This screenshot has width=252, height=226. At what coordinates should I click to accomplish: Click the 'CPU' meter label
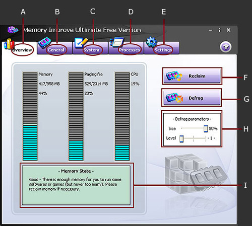click(135, 74)
